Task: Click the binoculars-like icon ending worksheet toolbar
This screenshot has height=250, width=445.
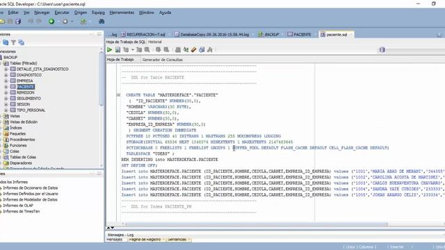Action: tap(210, 50)
